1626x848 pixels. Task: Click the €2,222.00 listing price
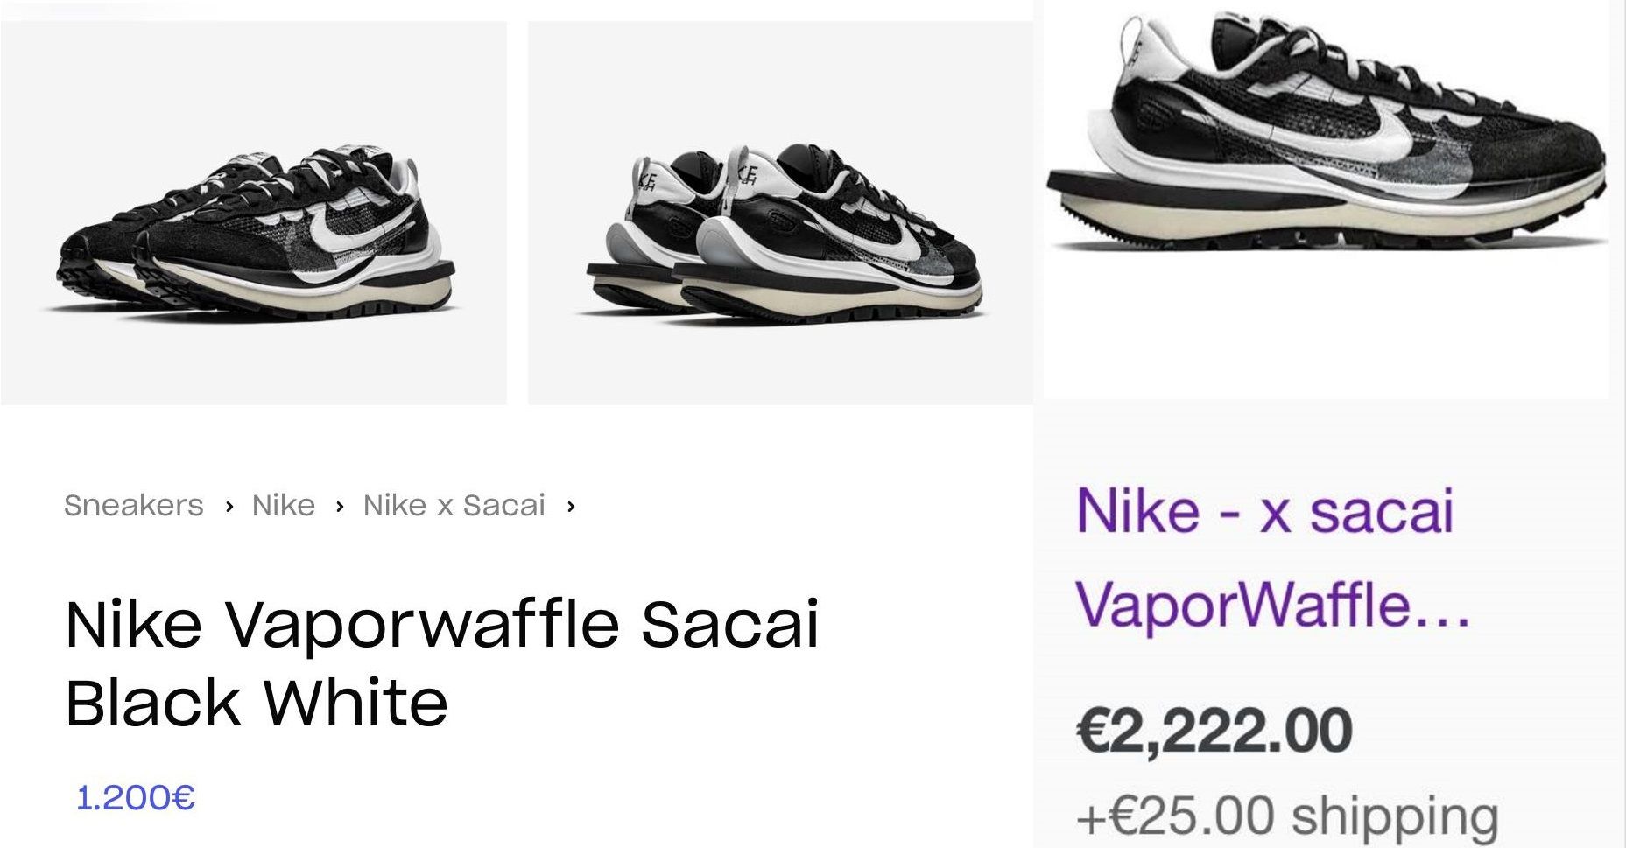point(1214,731)
